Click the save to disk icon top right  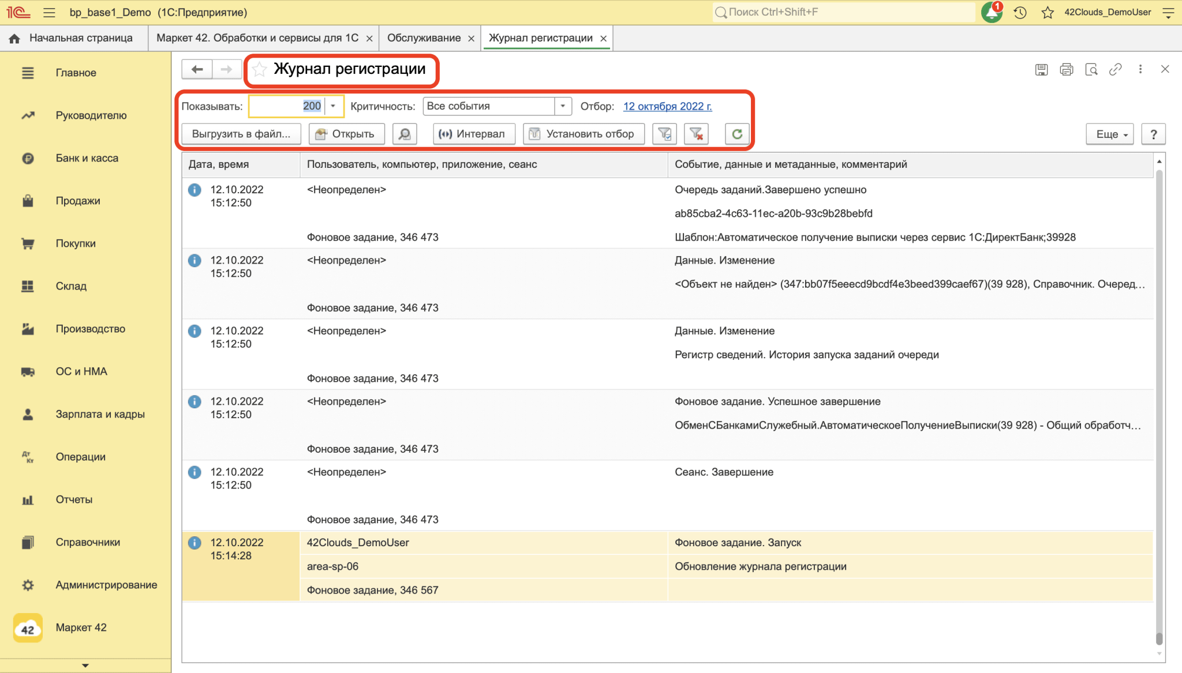click(1041, 69)
